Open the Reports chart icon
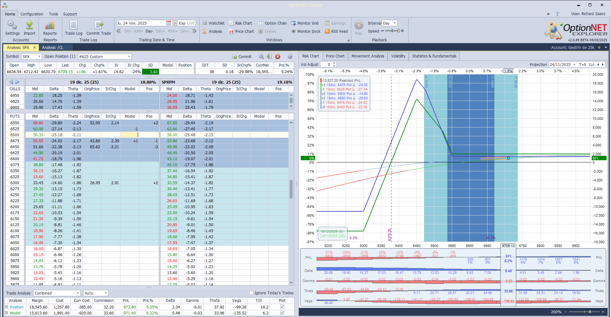Image resolution: width=611 pixels, height=317 pixels. click(50, 26)
